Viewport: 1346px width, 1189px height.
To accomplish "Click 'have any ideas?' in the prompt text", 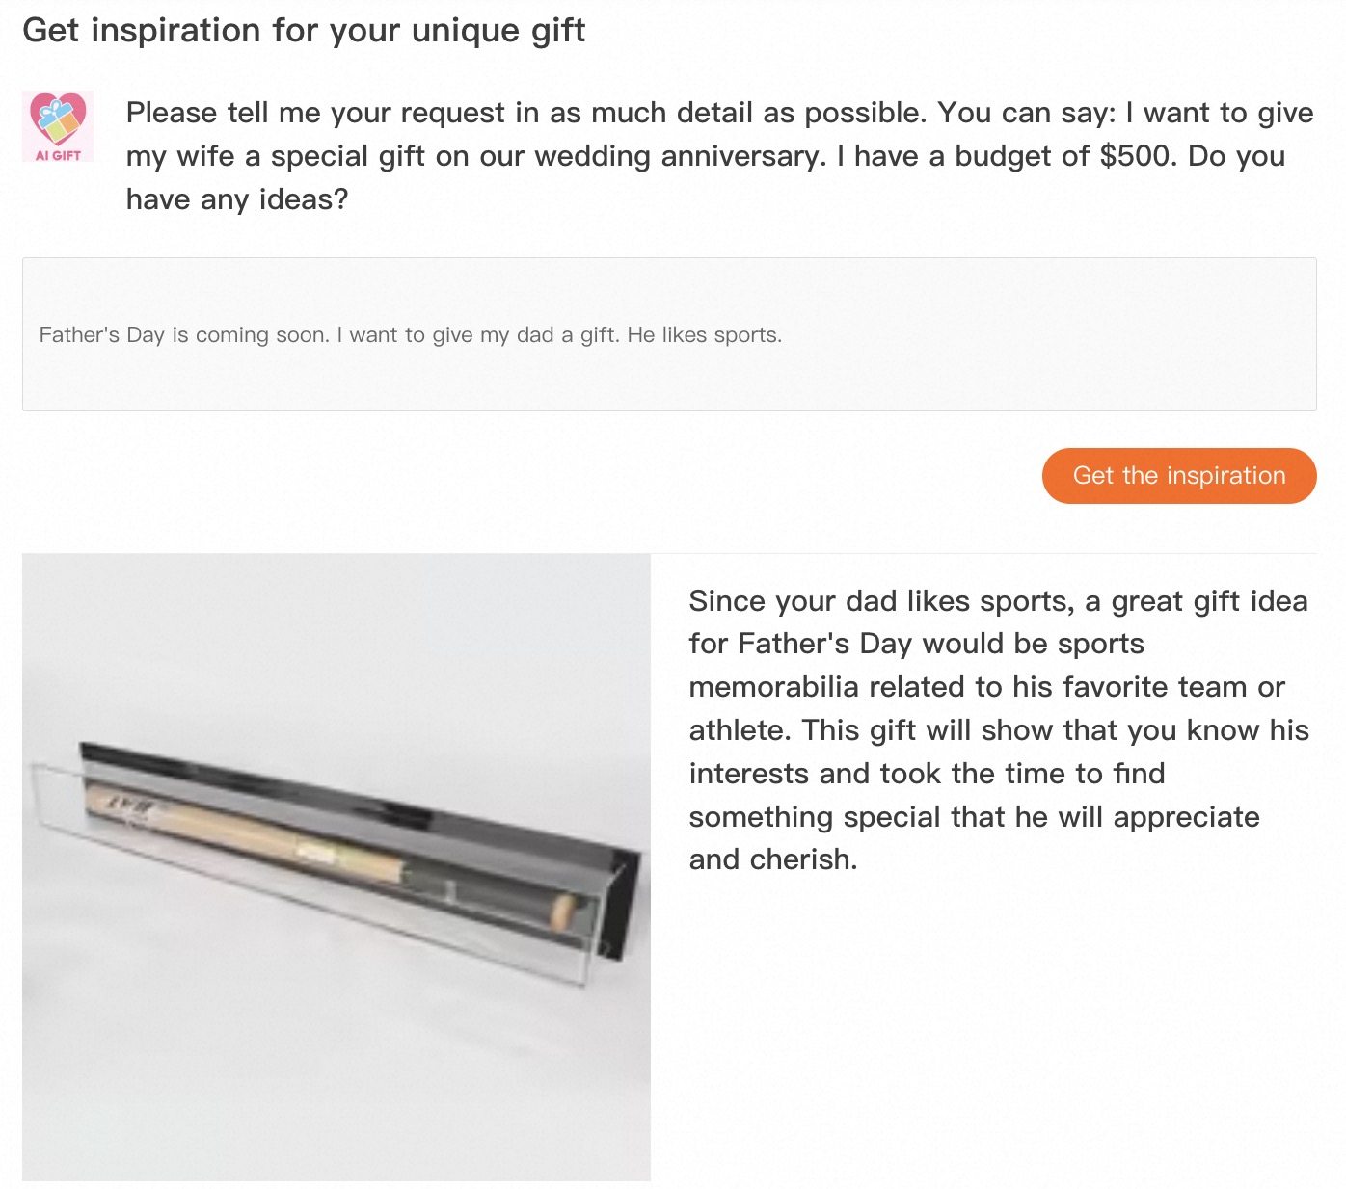I will click(237, 199).
